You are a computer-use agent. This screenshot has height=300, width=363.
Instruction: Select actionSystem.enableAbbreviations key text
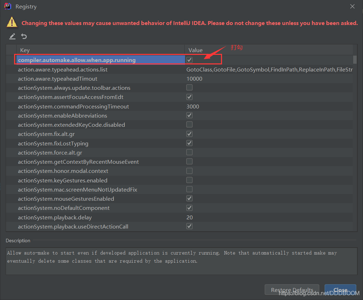pos(62,115)
